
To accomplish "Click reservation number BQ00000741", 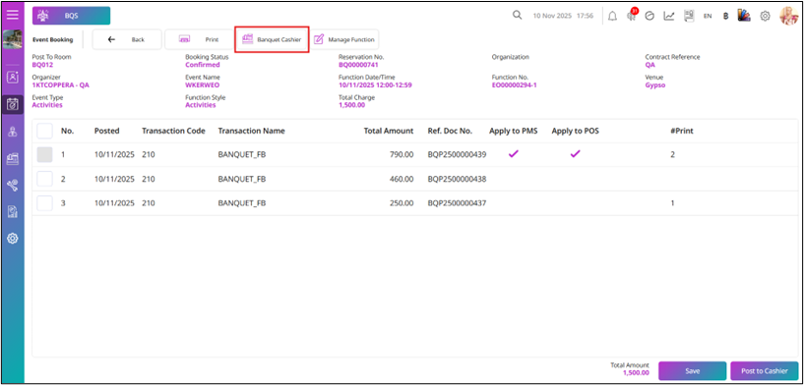I will tap(358, 65).
